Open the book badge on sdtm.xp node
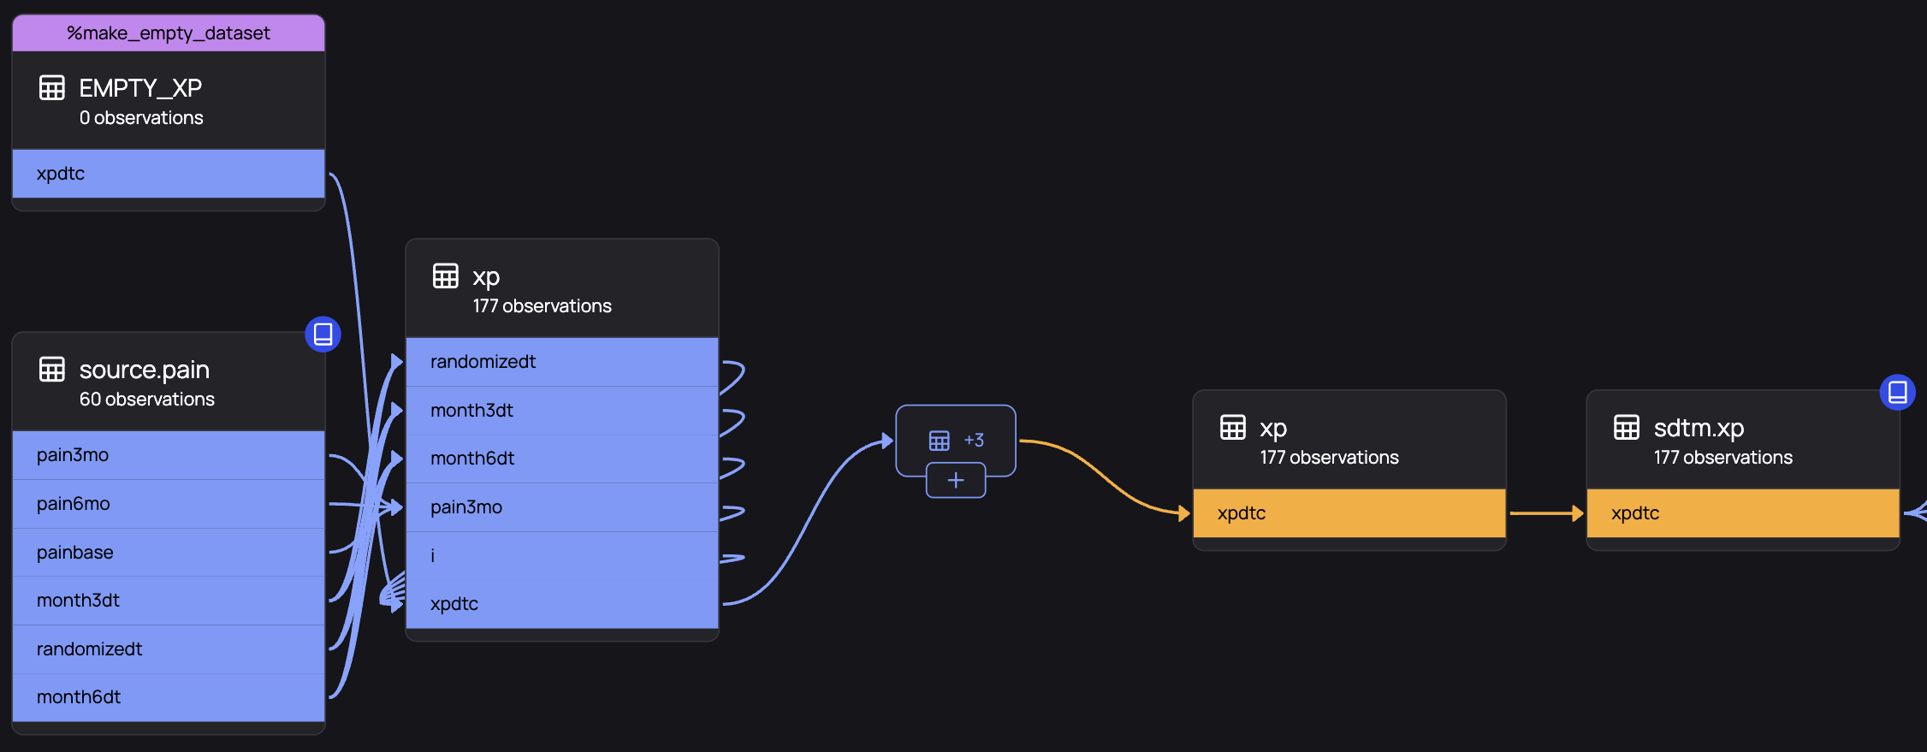The image size is (1927, 752). click(x=1897, y=393)
